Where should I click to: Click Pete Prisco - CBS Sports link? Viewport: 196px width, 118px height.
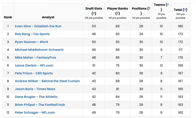point(34,73)
